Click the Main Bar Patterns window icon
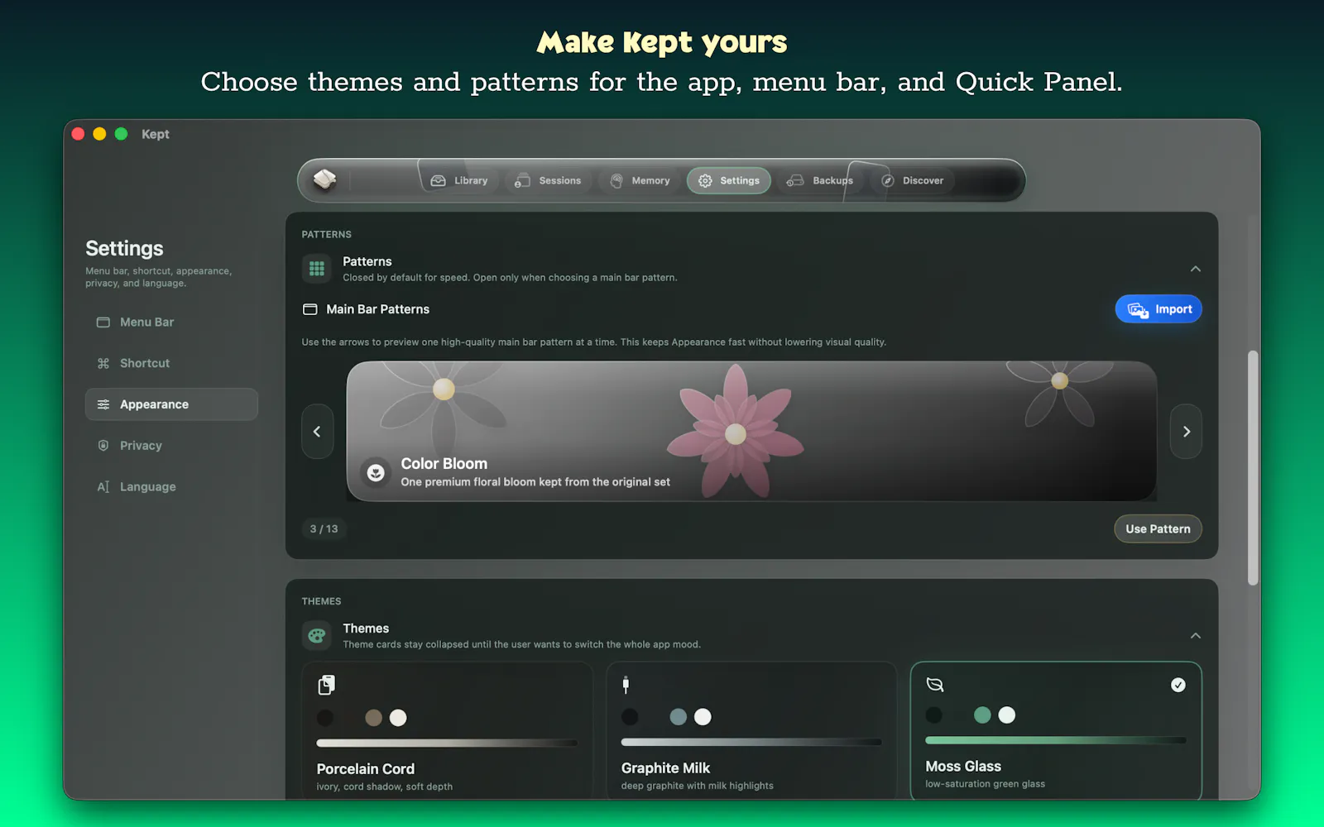 click(x=310, y=309)
